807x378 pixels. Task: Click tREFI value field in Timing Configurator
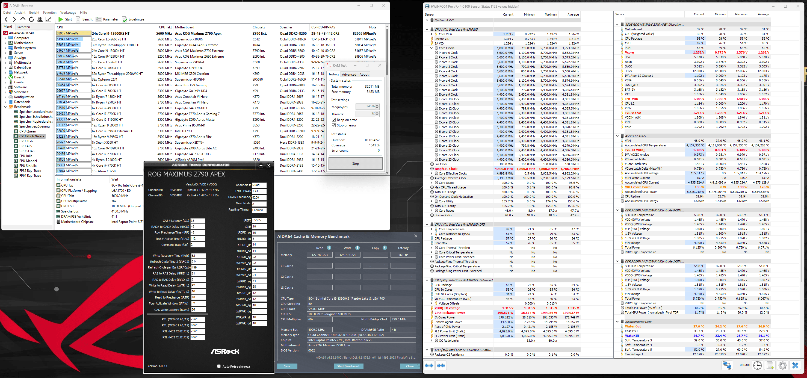click(259, 220)
